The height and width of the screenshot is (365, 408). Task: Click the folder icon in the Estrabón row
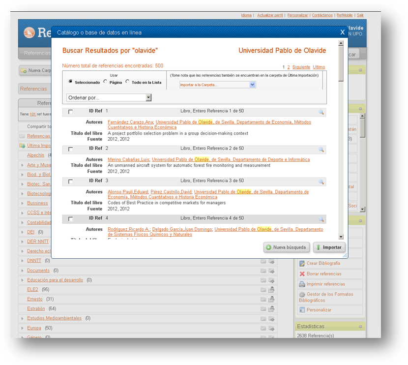tap(263, 309)
